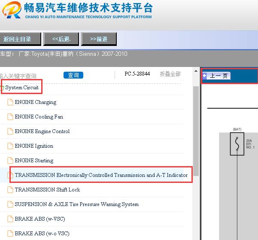Click the tree list vertical scrollbar thumb

click(196, 131)
